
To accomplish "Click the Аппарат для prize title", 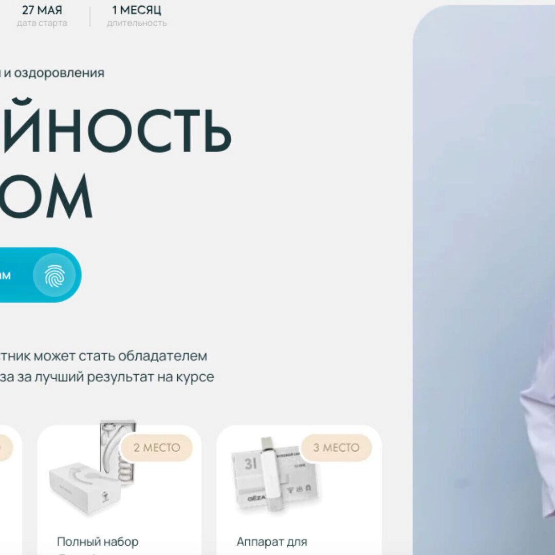I will (x=272, y=542).
